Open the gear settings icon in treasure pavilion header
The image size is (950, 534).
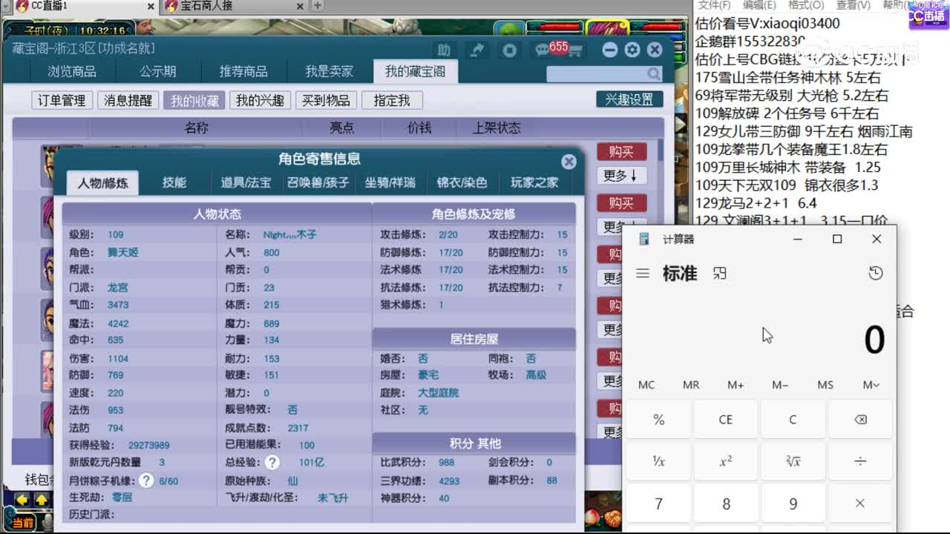point(632,50)
